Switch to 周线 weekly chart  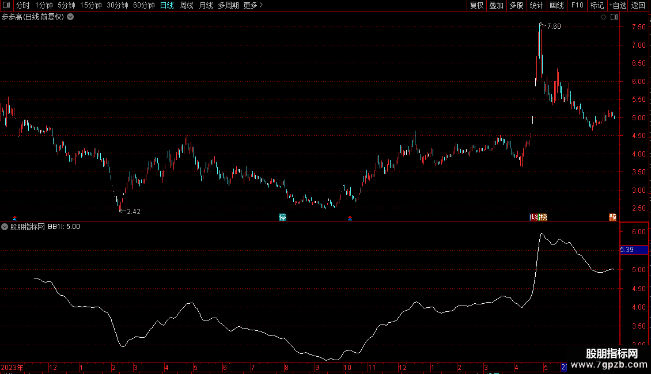(187, 5)
